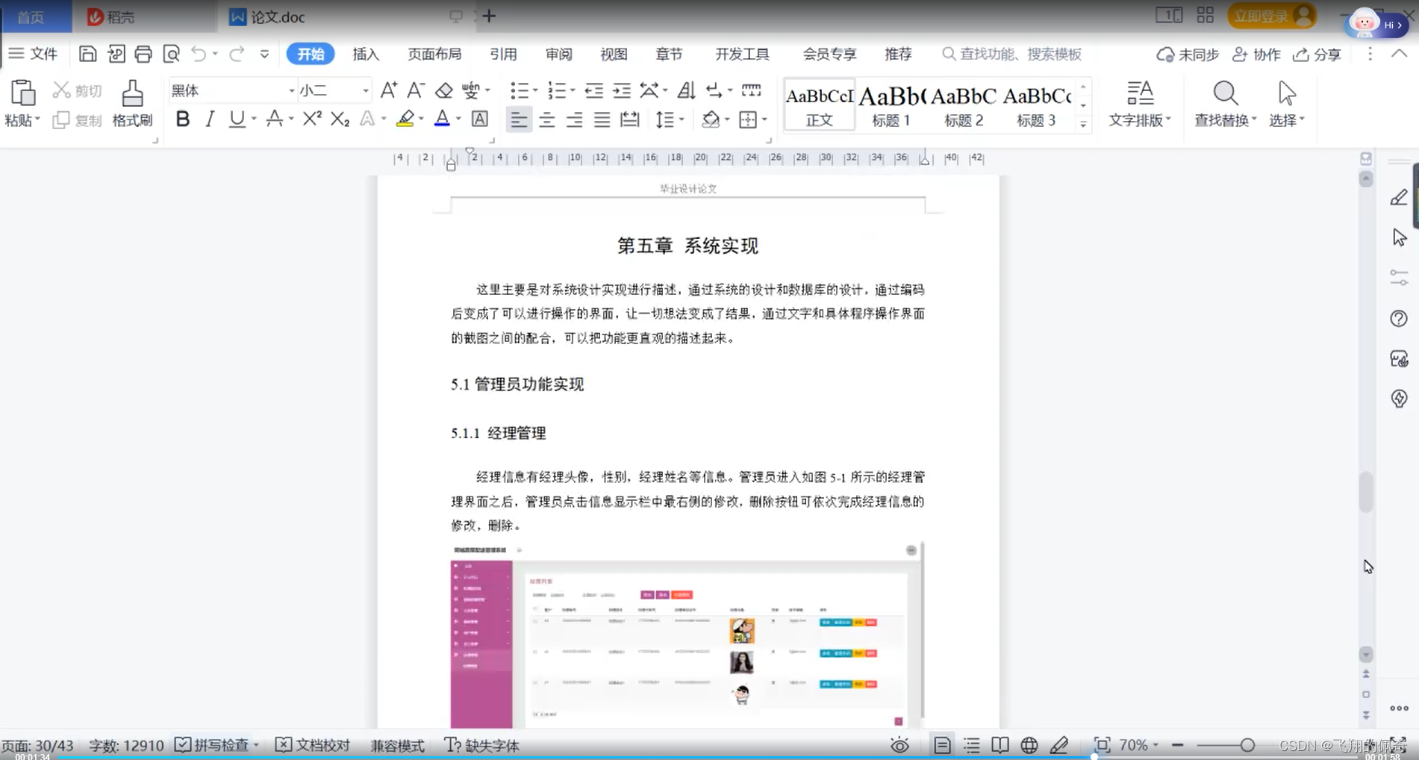The image size is (1419, 760).
Task: Switch to View (视图) tab
Action: [614, 54]
